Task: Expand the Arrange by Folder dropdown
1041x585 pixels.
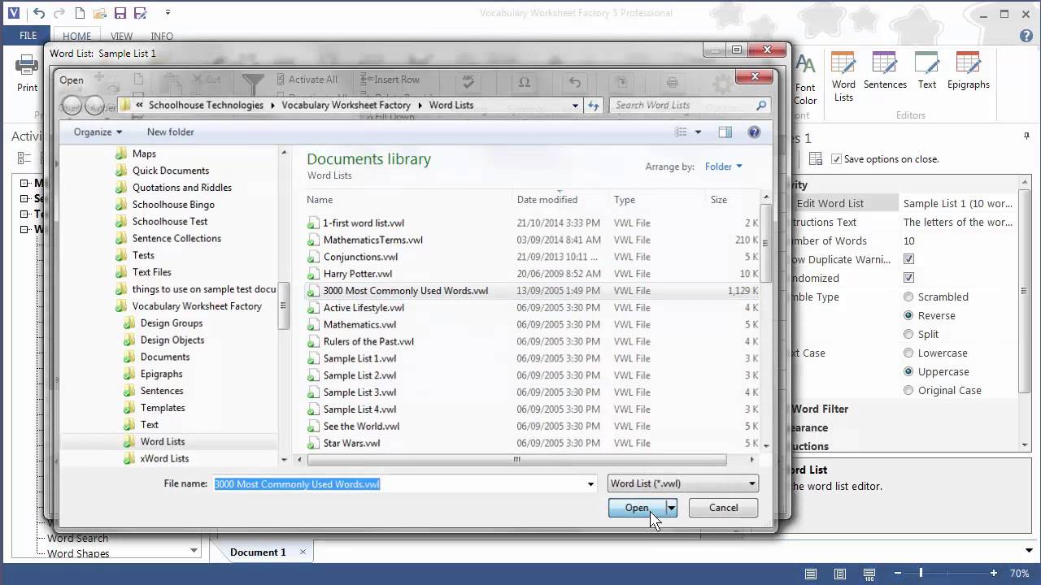Action: (x=723, y=167)
